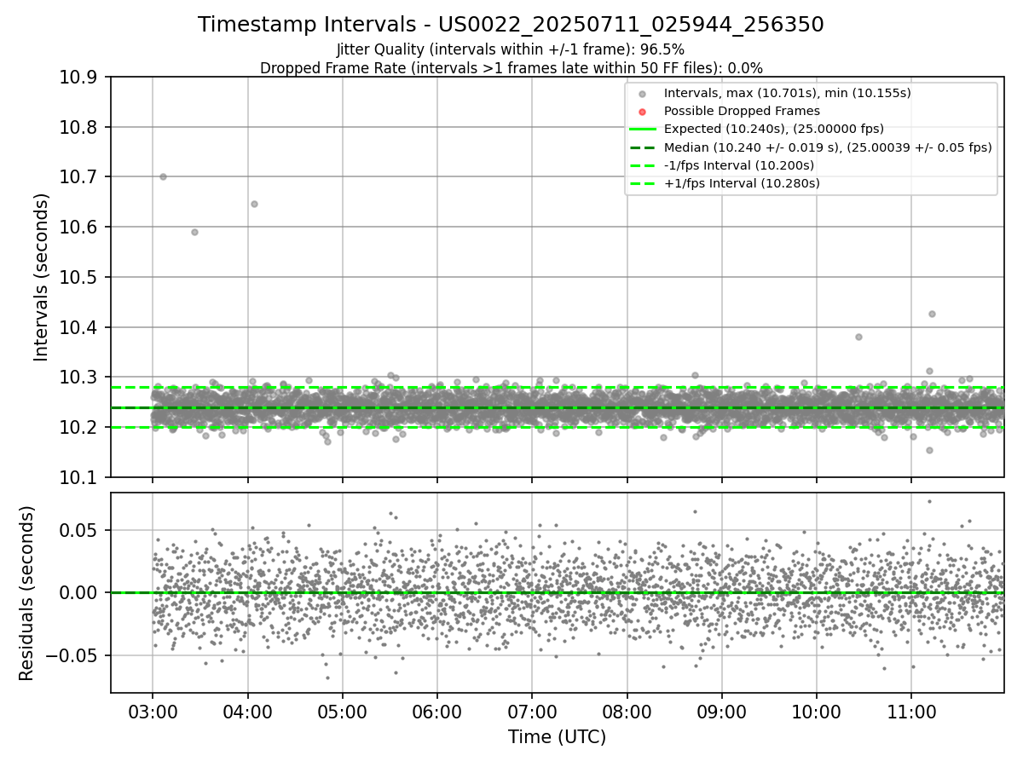Select legend entry '-1/fps Interval (10.200s)'
Screen dimensions: 1023x767
tap(739, 165)
